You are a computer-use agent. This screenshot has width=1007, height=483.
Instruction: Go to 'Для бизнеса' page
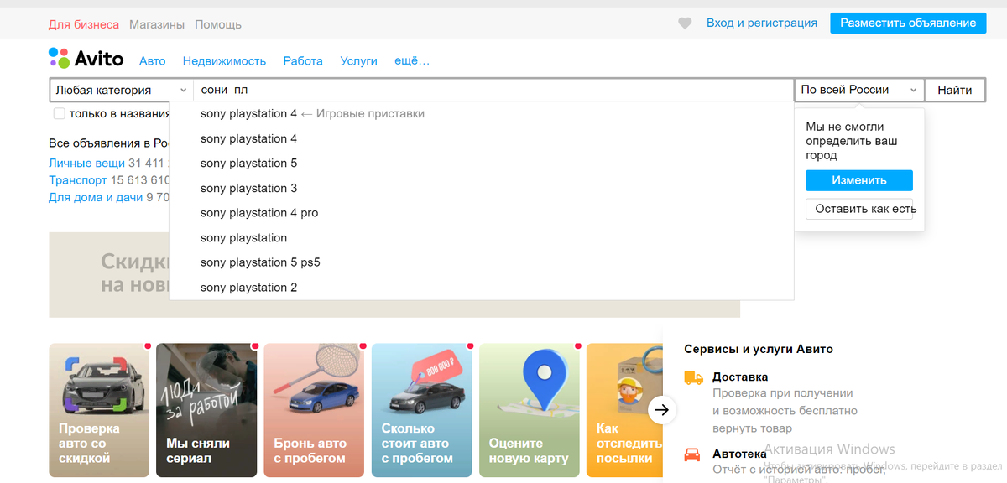point(84,24)
